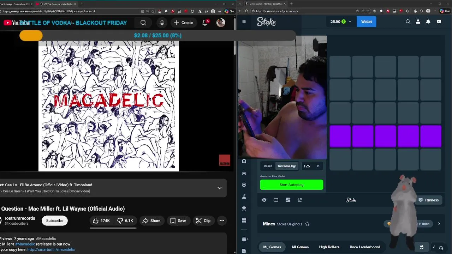Viewport: 452px width, 254px height.
Task: Open Stake sidebar gift promotions icon
Action: click(x=244, y=239)
